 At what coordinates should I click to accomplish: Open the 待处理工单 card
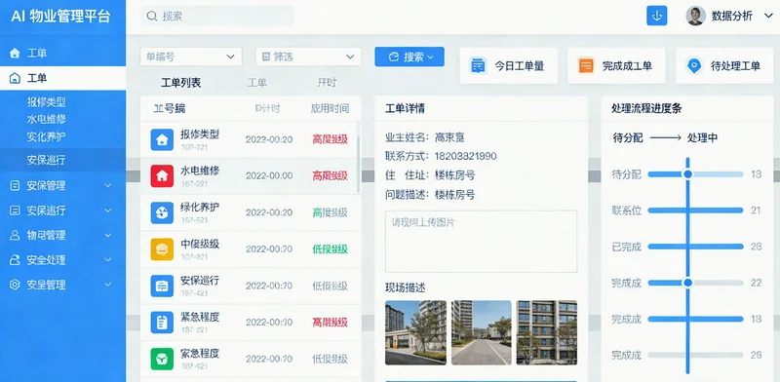(x=724, y=65)
